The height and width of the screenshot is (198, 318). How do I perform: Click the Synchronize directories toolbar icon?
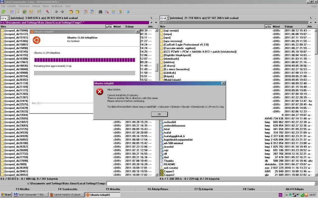pos(113,12)
